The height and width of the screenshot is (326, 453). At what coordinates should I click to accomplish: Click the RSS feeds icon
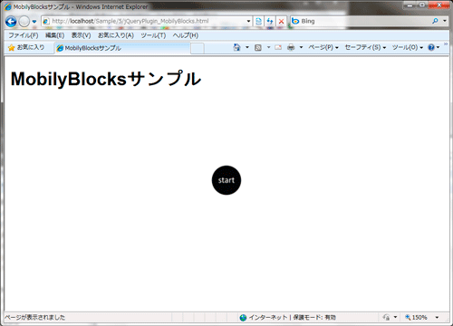pos(258,47)
